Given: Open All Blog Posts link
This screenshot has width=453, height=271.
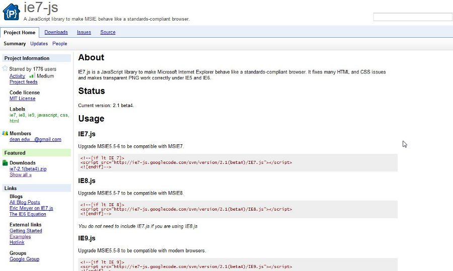Looking at the screenshot, I should 25,202.
